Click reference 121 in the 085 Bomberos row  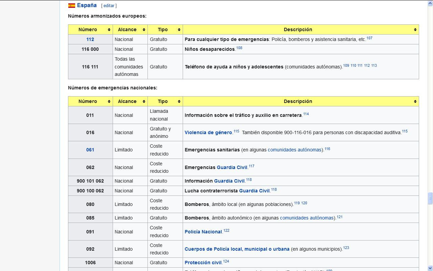[340, 216]
